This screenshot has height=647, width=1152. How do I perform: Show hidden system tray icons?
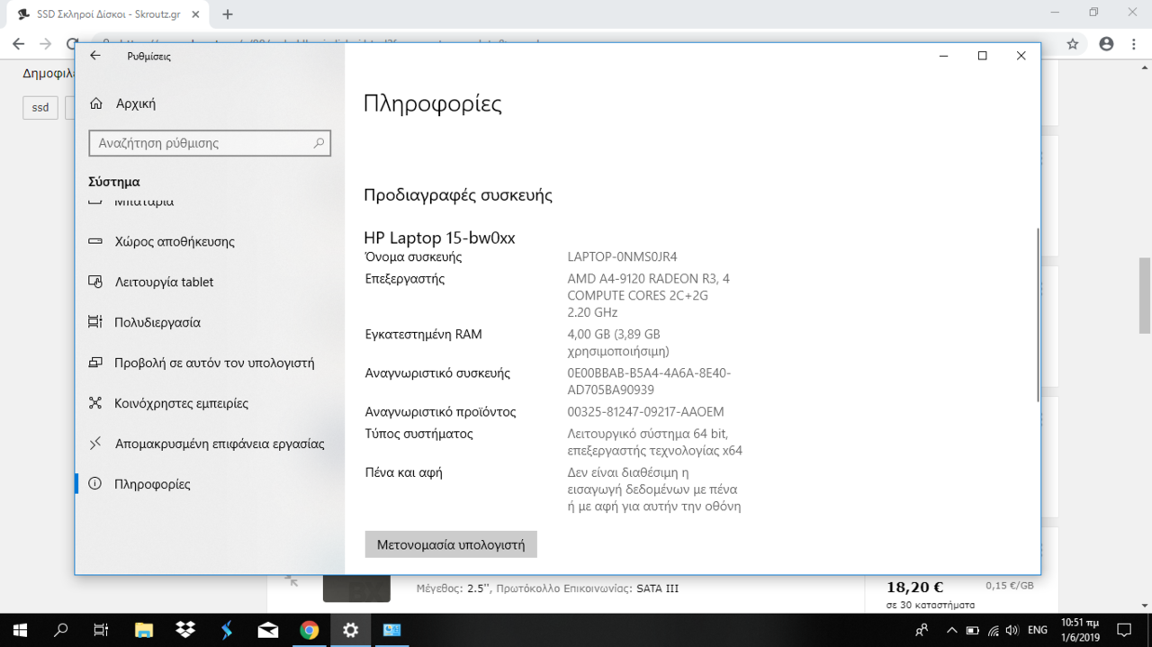click(950, 630)
